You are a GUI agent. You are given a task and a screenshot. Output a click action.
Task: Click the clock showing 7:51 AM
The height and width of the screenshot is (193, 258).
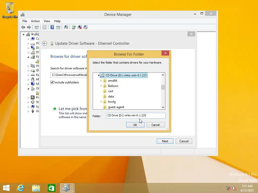tap(247, 186)
